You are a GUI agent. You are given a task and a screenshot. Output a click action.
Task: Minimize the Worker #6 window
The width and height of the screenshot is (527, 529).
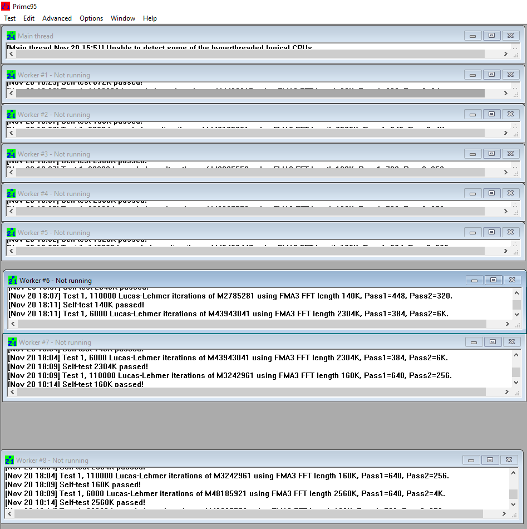[x=474, y=280]
